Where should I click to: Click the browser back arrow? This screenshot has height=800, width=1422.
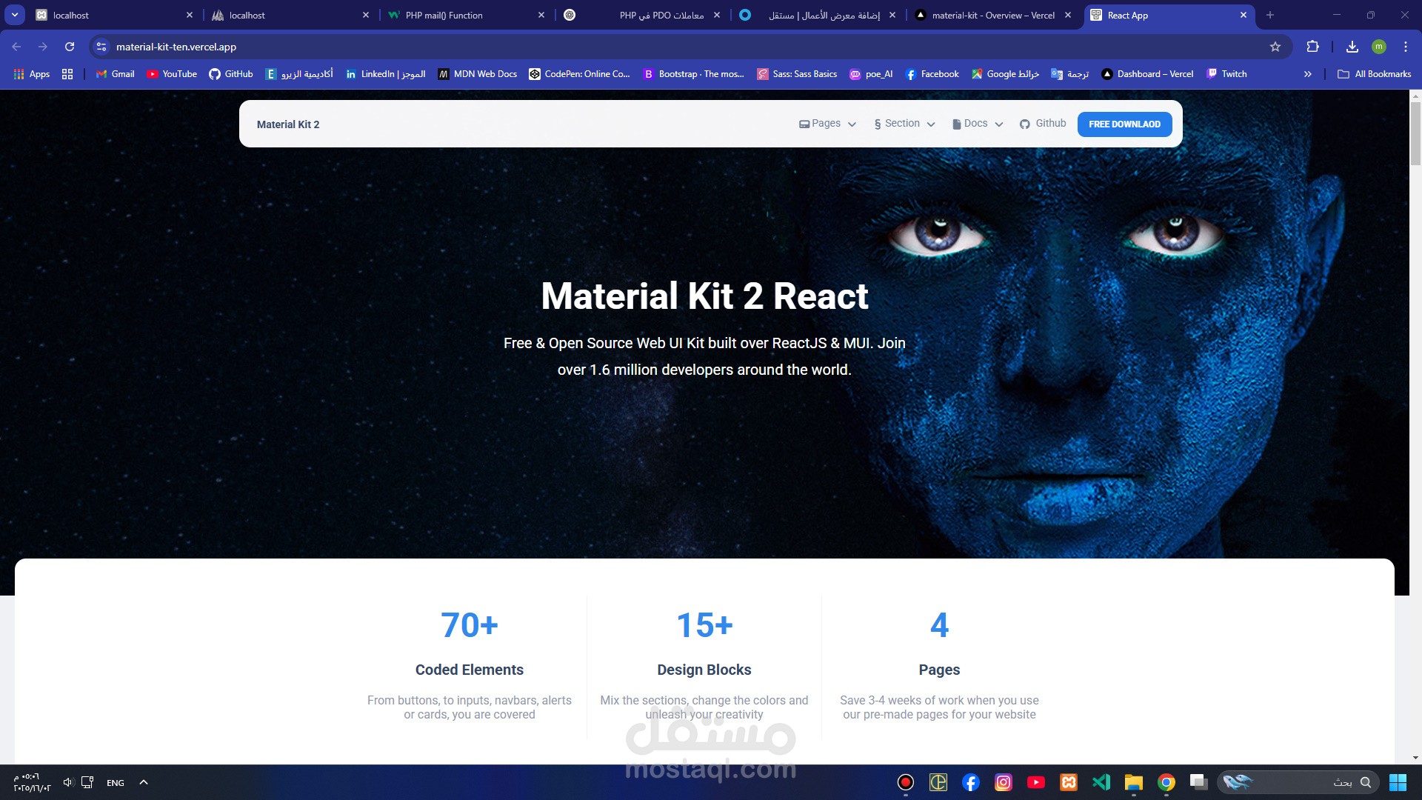[x=16, y=47]
